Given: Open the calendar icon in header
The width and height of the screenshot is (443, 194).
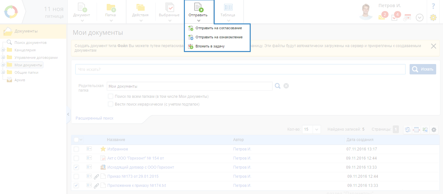Looking at the screenshot, I should pos(407,18).
